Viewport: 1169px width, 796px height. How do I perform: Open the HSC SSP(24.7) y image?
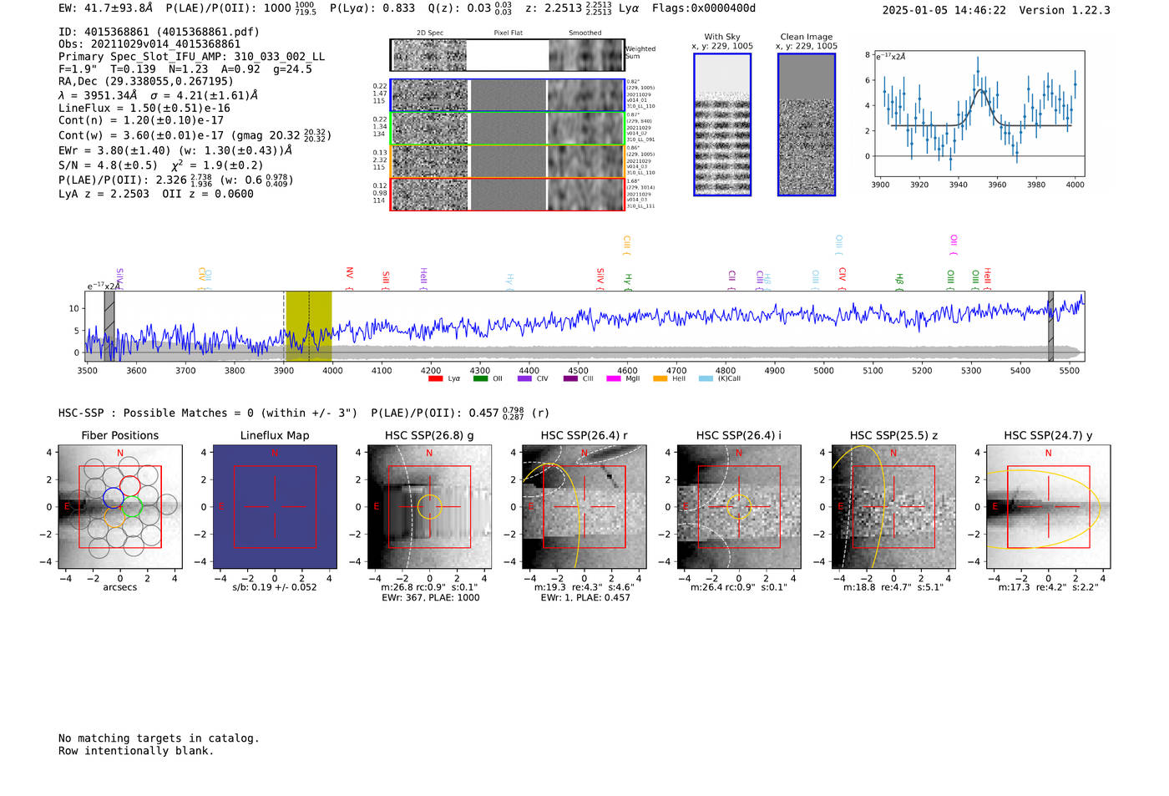click(1048, 506)
